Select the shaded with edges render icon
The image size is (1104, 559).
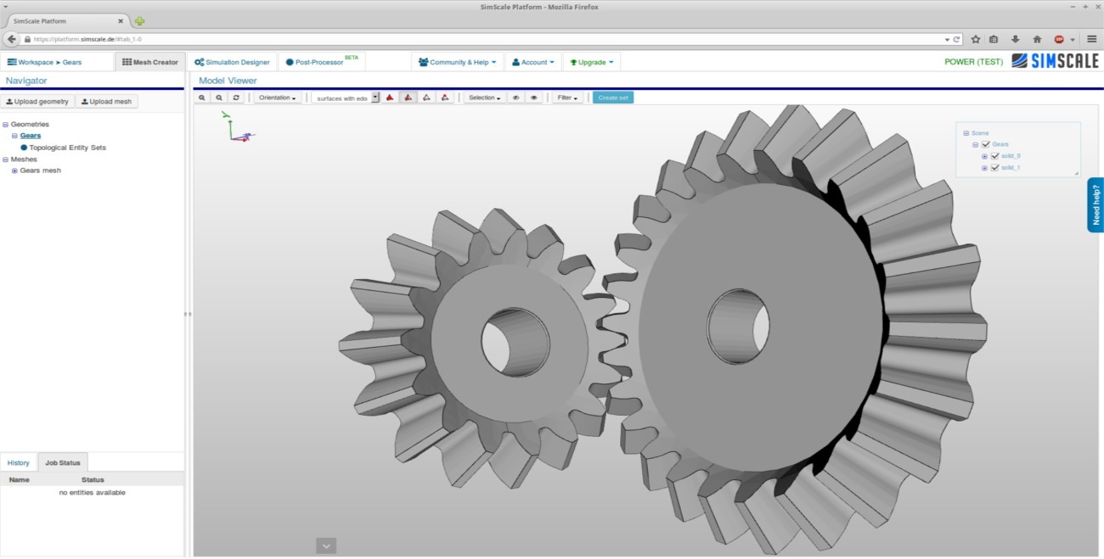(408, 97)
